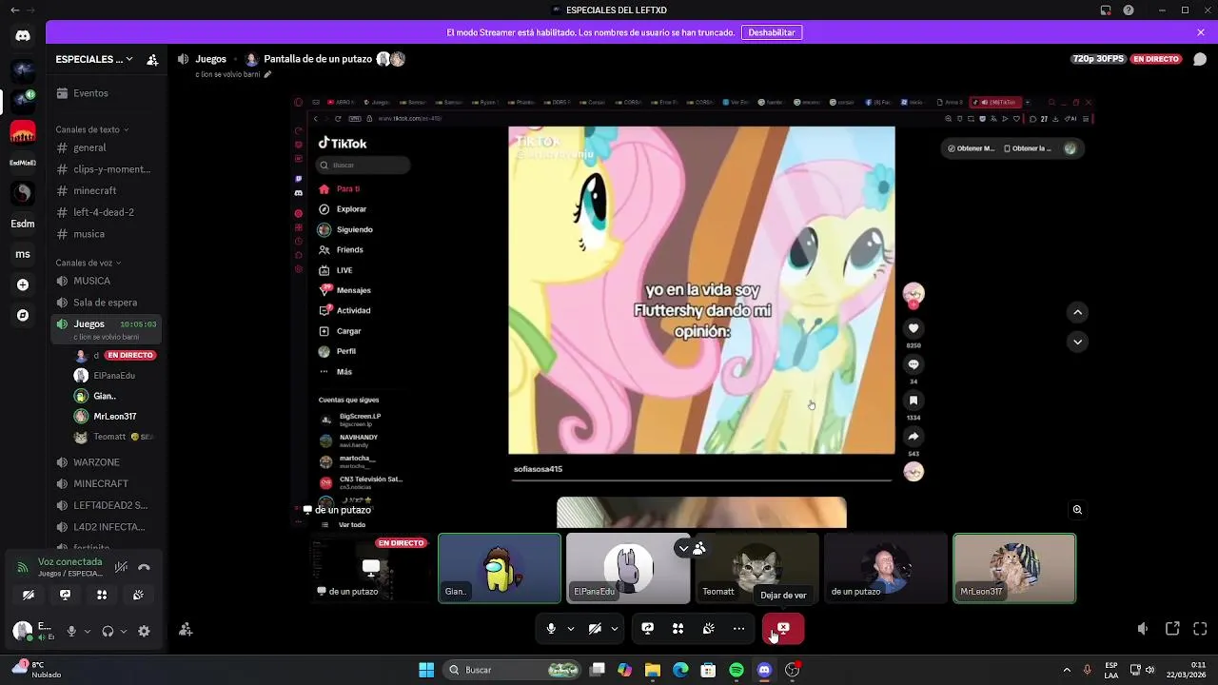Click Deshabilitar in the Streamer mode banner
1218x685 pixels.
pos(772,32)
